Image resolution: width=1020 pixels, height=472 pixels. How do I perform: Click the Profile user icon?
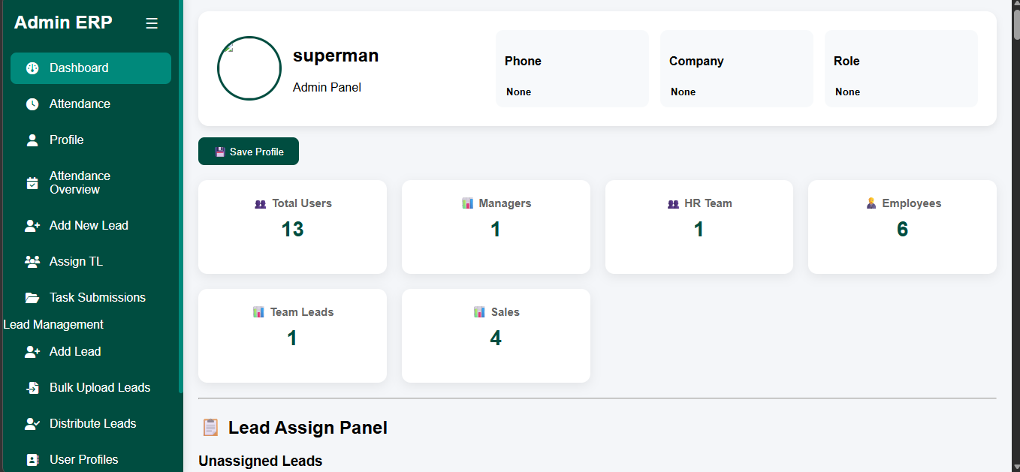[32, 140]
